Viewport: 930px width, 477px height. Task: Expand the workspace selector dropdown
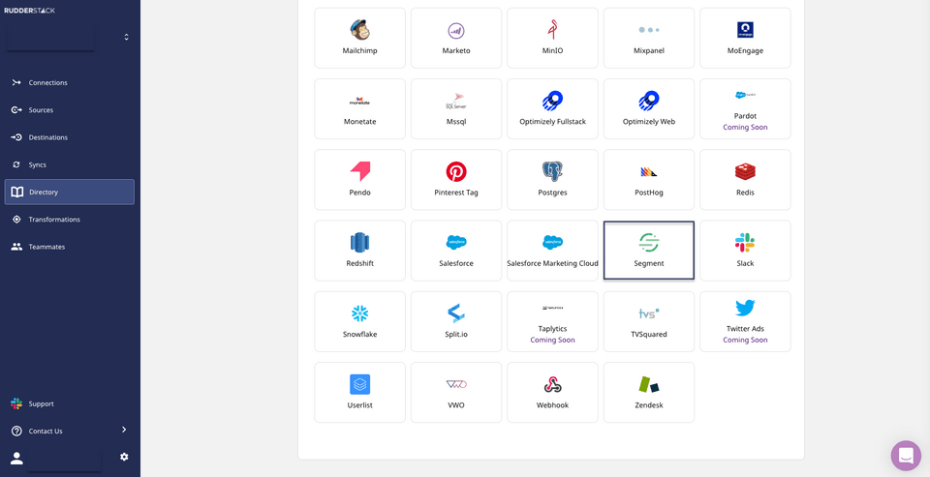(126, 37)
